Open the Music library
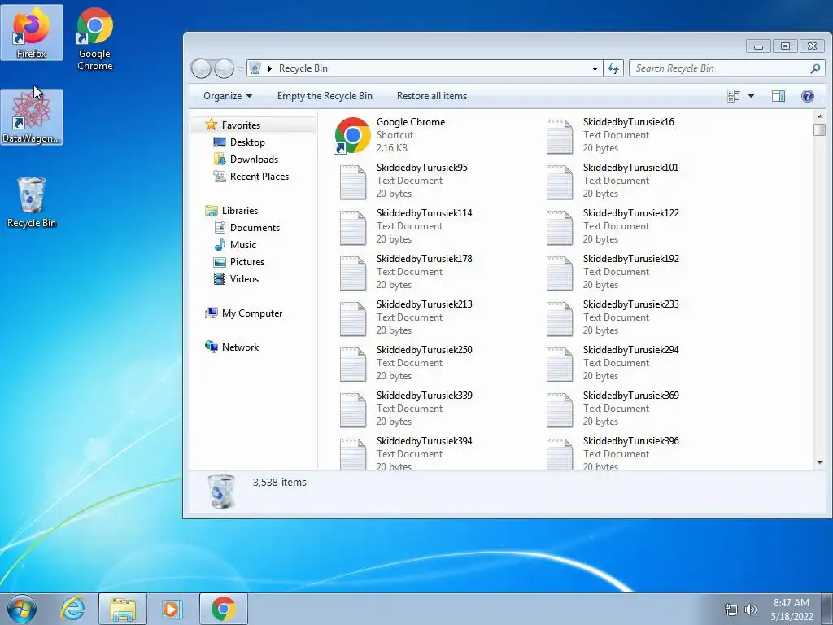The width and height of the screenshot is (833, 625). tap(242, 244)
